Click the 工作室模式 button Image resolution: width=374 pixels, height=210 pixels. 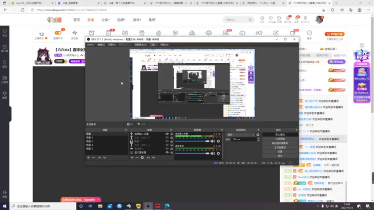coord(280,147)
